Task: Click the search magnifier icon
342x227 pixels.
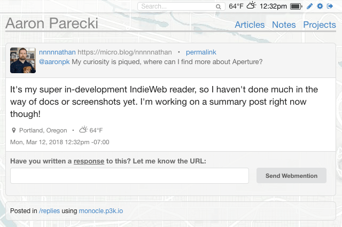Action: click(x=218, y=6)
